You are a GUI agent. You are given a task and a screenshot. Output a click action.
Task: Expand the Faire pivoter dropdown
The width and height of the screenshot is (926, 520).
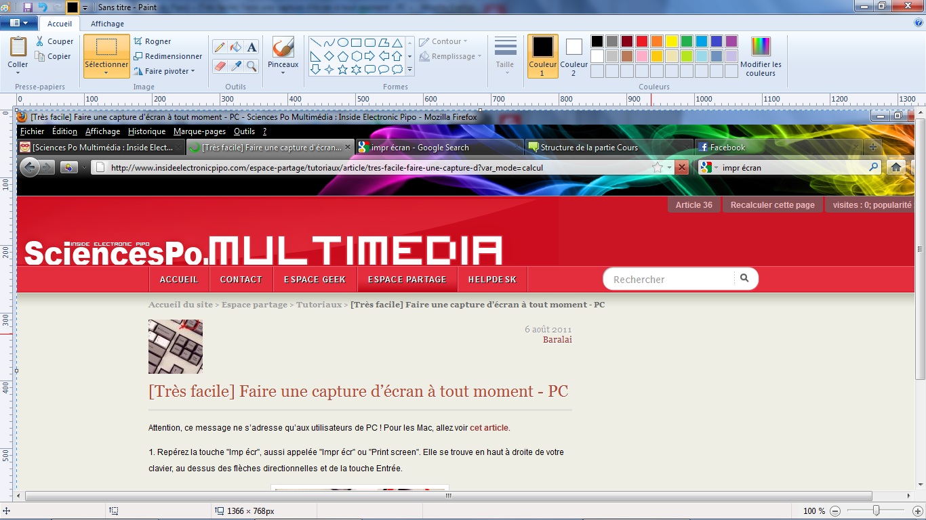point(165,71)
